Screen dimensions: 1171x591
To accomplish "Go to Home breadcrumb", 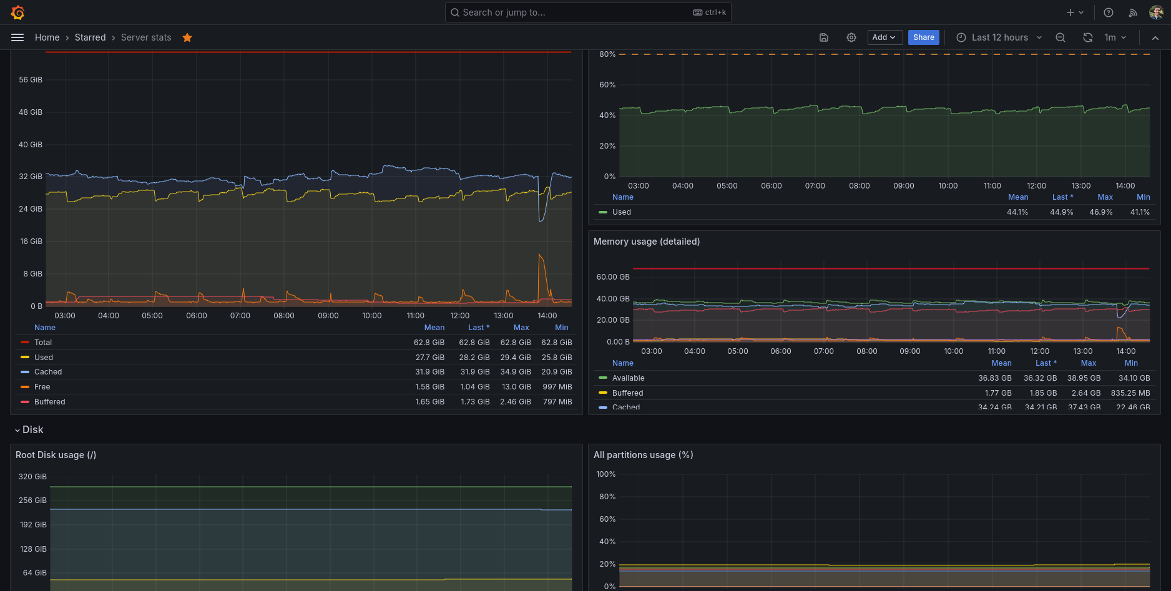I will click(47, 37).
